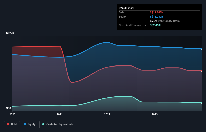Viewport: 206px width, 132px height.
Task: Click the 2023 x-axis label
Action: tap(155, 114)
